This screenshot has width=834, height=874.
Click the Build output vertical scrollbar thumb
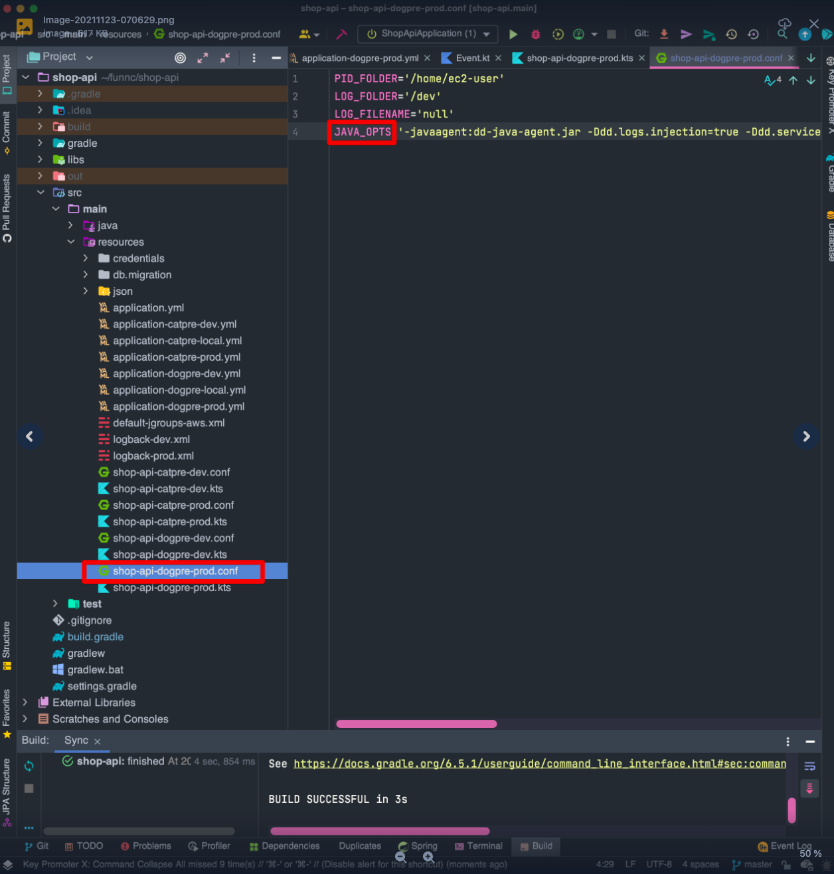(792, 810)
